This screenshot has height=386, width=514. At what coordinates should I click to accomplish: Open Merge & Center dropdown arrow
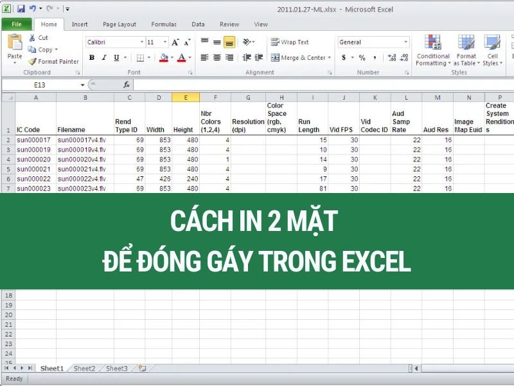(x=330, y=58)
